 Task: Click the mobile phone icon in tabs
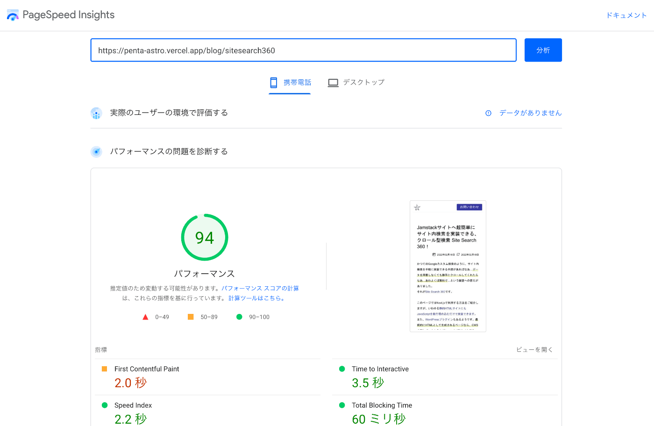(274, 83)
